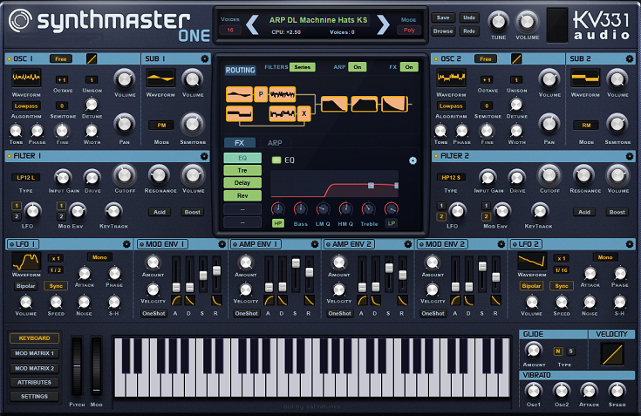
Task: Toggle the ARP On switch
Action: click(358, 67)
